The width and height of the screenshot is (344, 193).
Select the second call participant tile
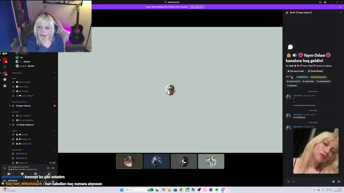point(157,161)
